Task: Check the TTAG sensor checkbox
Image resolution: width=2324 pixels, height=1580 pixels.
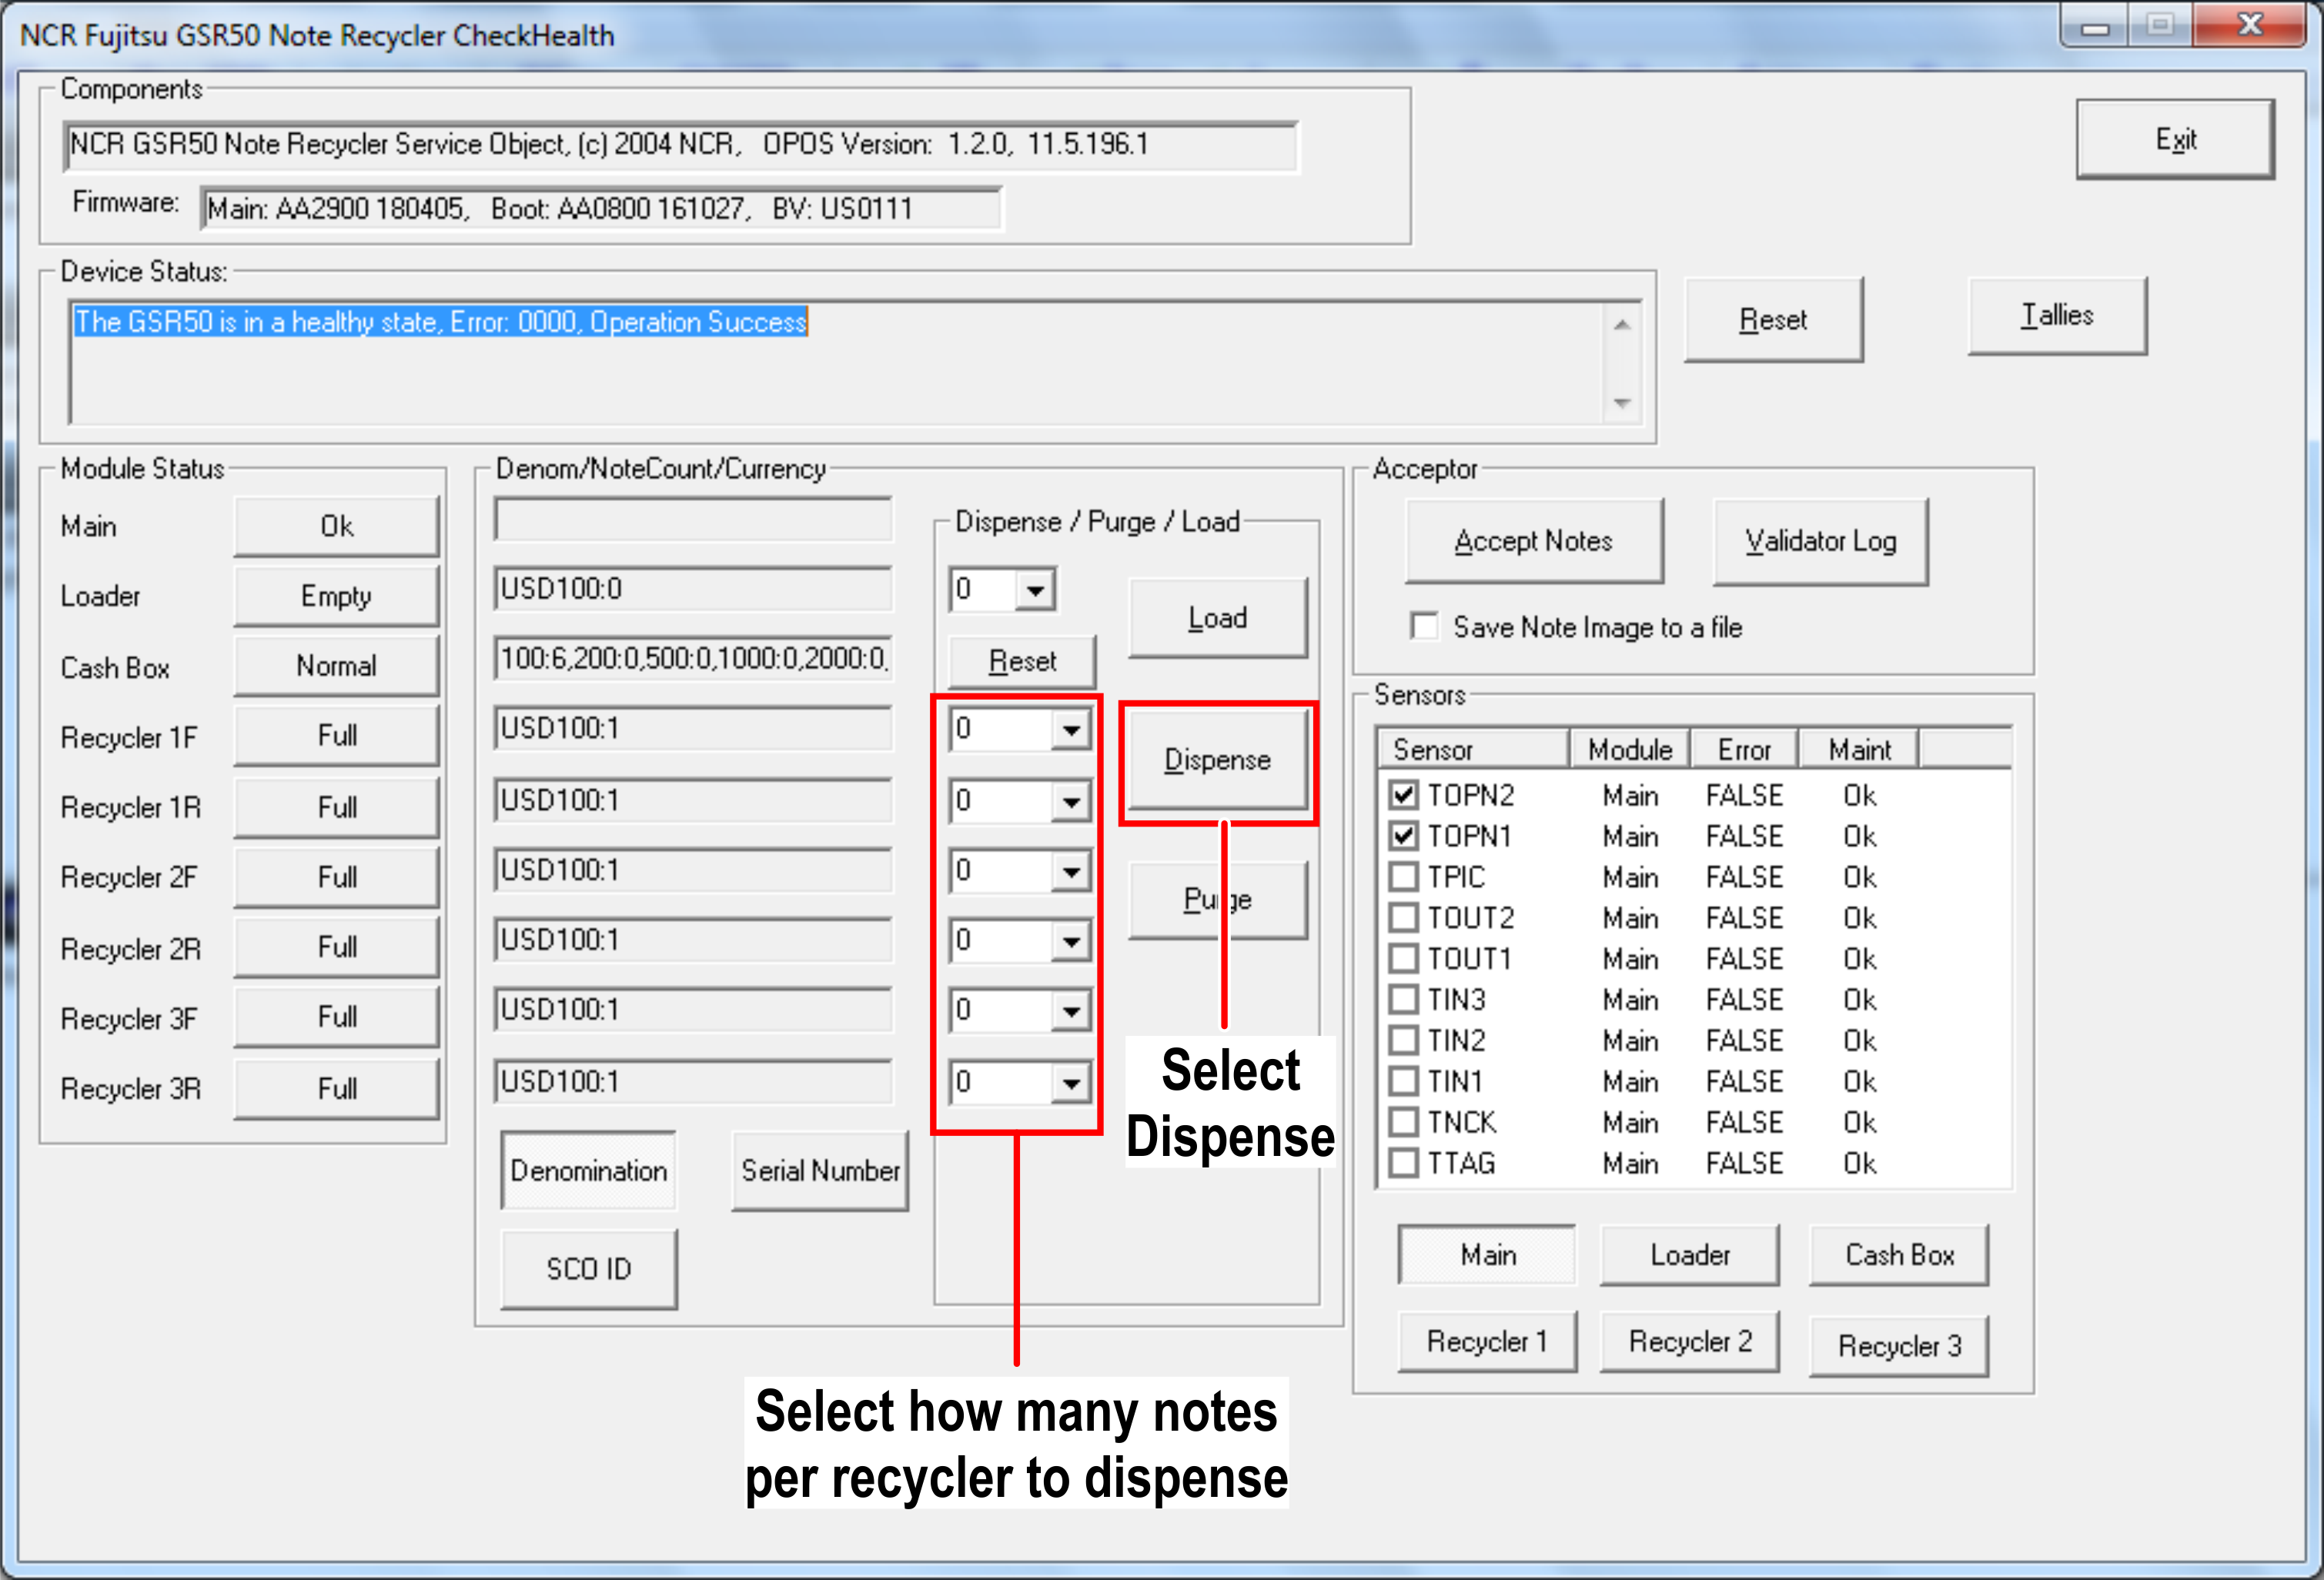Action: click(x=1404, y=1163)
